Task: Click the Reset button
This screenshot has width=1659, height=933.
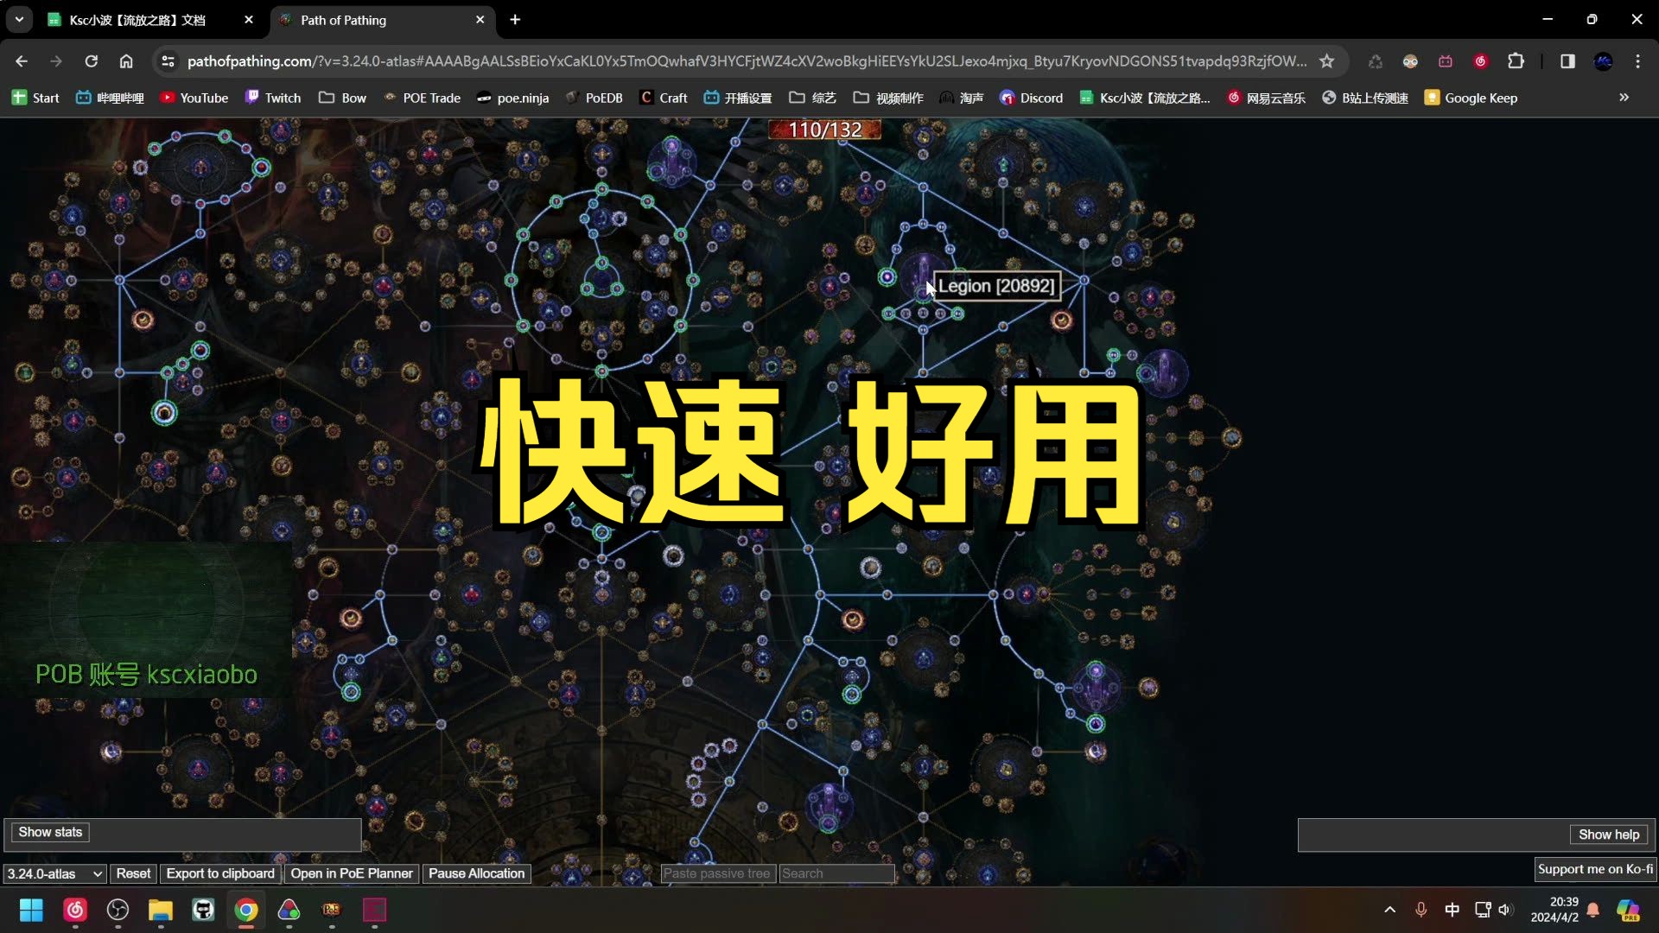Action: [x=133, y=873]
